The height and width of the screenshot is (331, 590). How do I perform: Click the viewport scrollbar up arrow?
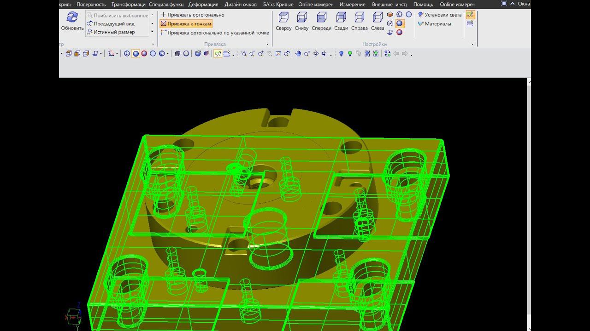tap(529, 82)
